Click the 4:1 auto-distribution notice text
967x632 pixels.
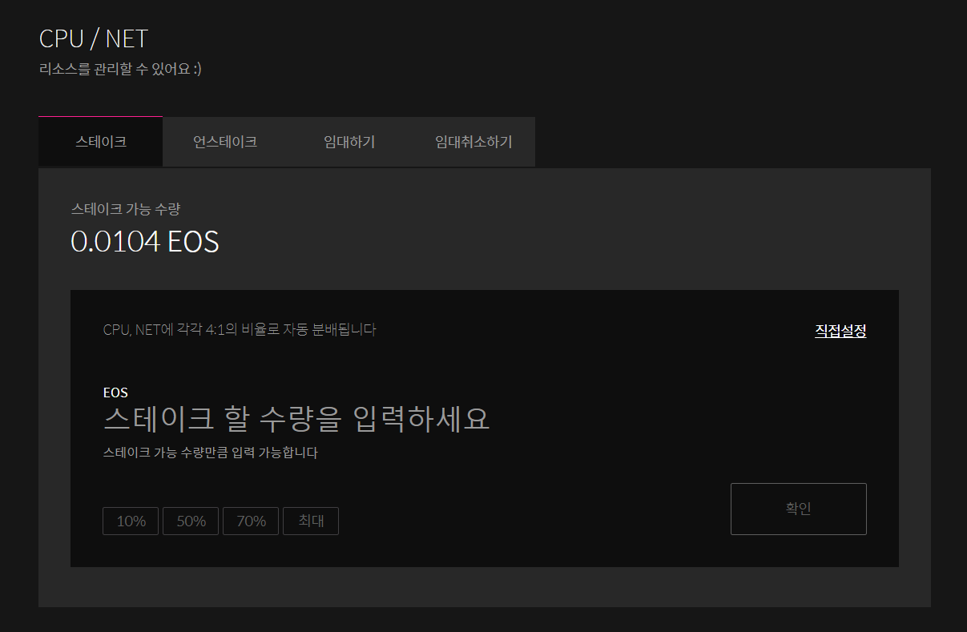(x=240, y=329)
